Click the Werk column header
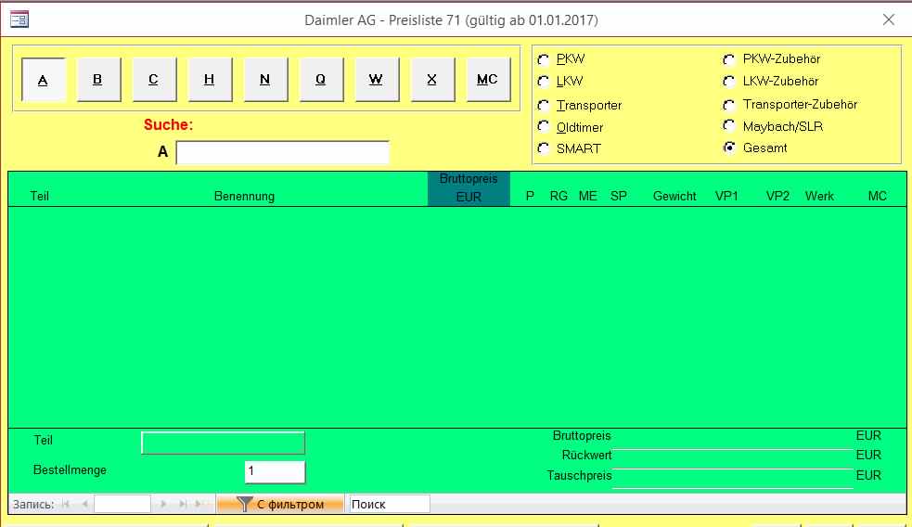 click(819, 196)
